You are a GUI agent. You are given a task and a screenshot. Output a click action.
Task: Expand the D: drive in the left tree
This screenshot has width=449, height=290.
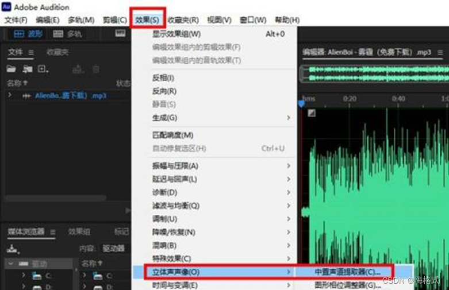pyautogui.click(x=24, y=286)
